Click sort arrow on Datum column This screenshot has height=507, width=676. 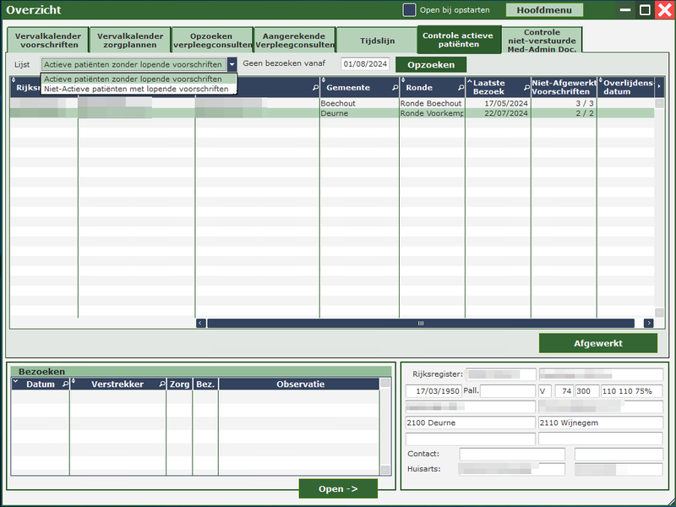point(15,382)
